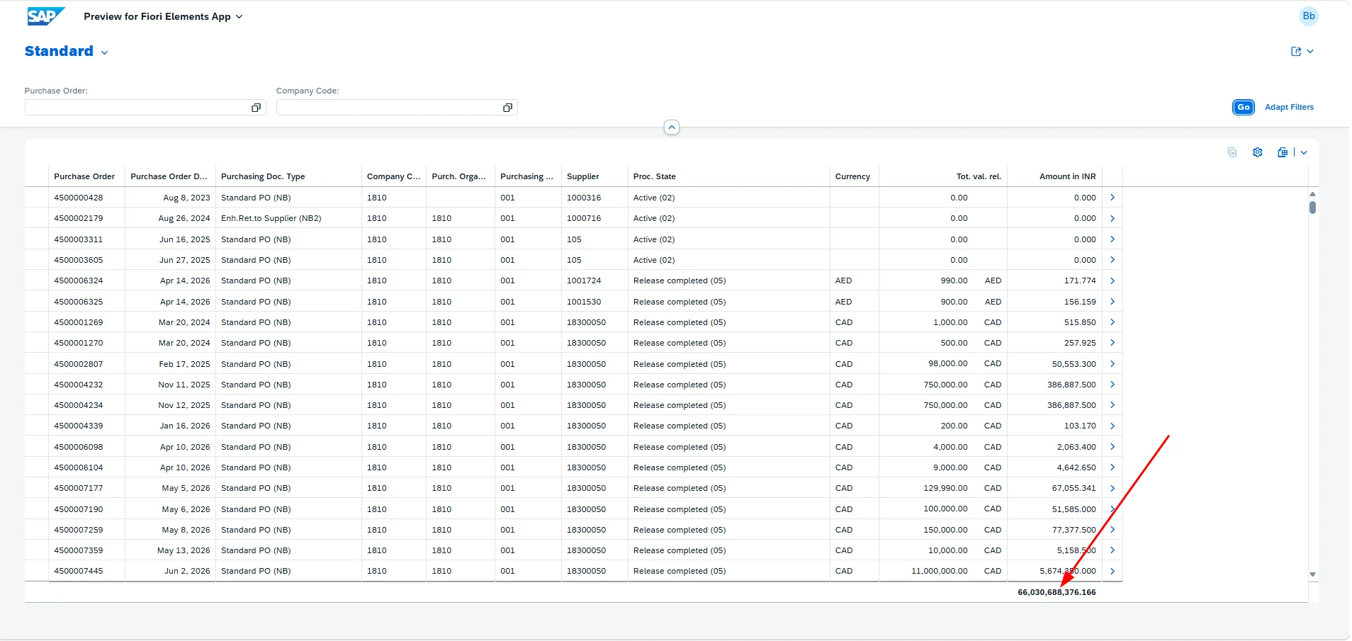Open the Preview for Fiori Elements App menu
Viewport: 1352px width, 641px height.
point(163,17)
